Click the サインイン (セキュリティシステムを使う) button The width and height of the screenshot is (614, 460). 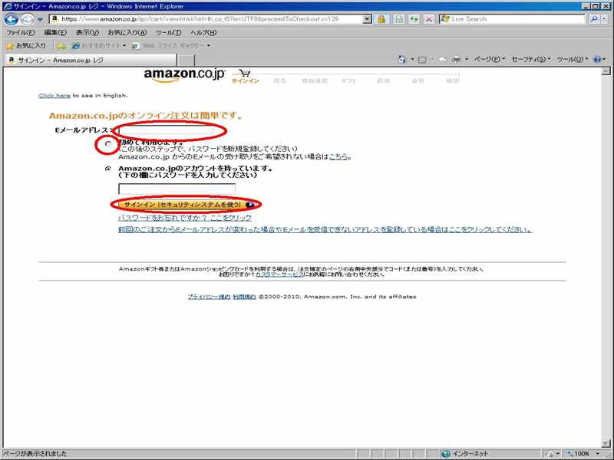pyautogui.click(x=187, y=205)
